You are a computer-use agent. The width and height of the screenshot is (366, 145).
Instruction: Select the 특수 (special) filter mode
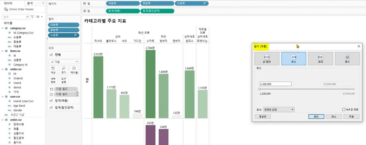point(347,58)
